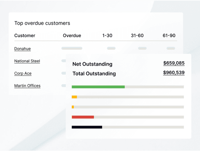Click the red progress bar
This screenshot has height=151, width=200.
click(83, 117)
